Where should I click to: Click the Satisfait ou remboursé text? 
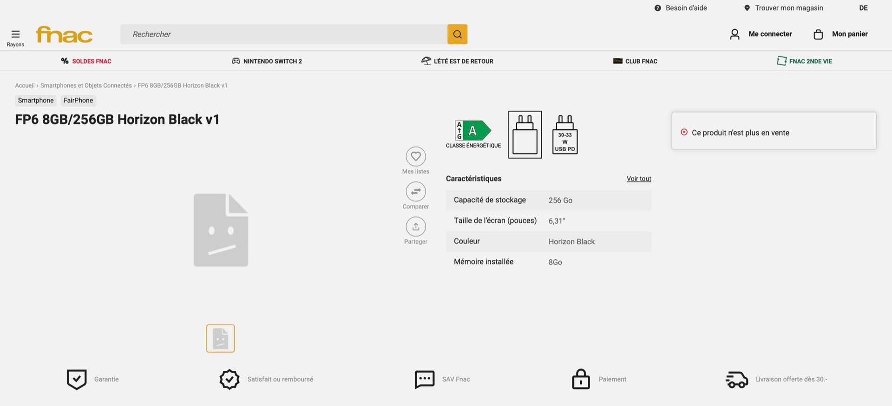[x=280, y=380]
